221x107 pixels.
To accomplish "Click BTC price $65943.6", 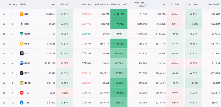I will [50, 14].
